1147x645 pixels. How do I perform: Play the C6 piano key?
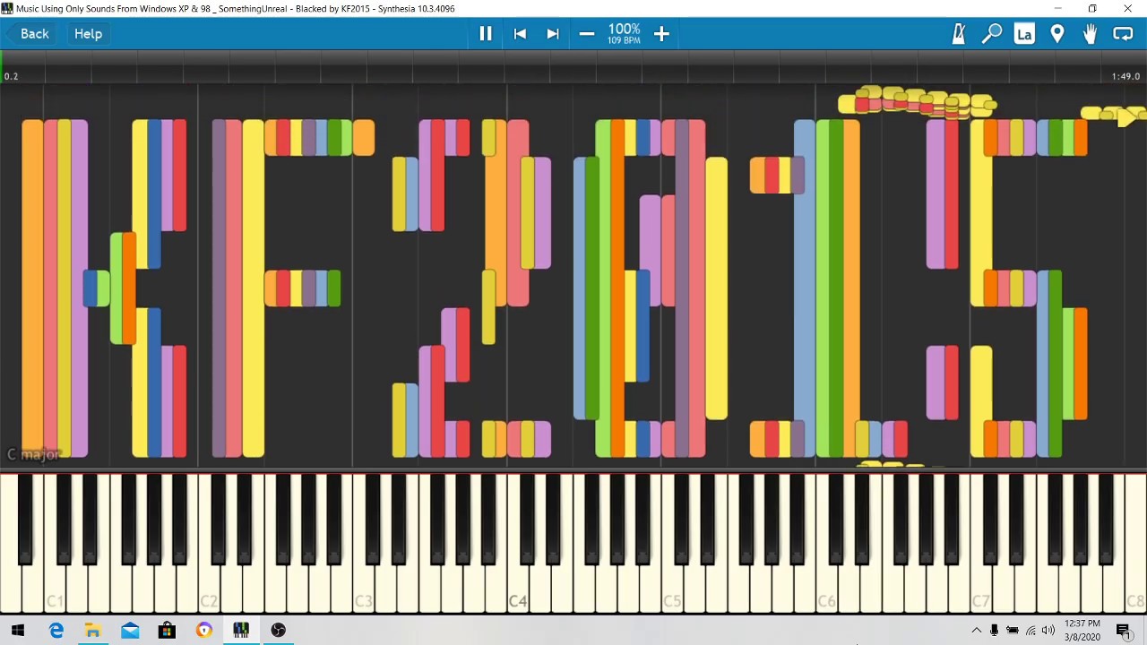pos(826,591)
